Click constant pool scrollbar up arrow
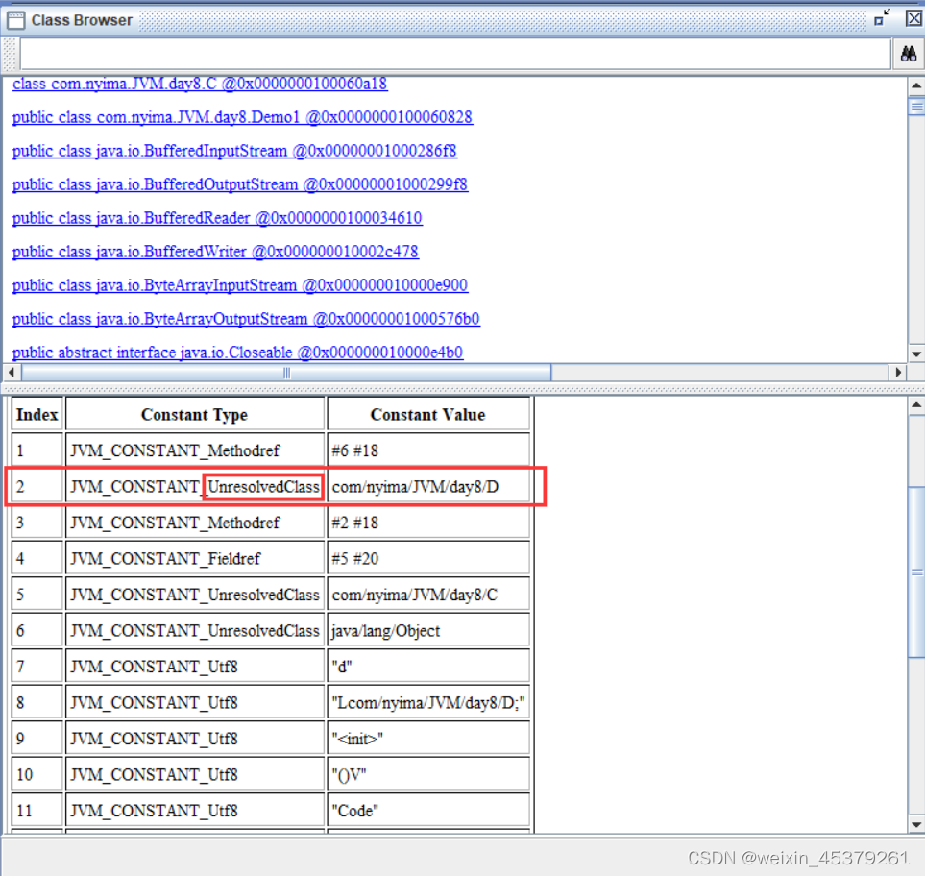 (x=915, y=406)
